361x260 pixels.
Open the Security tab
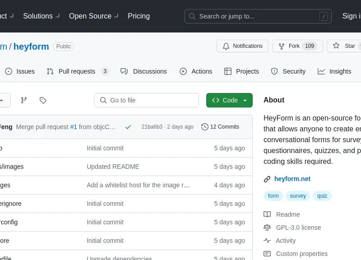click(x=288, y=71)
